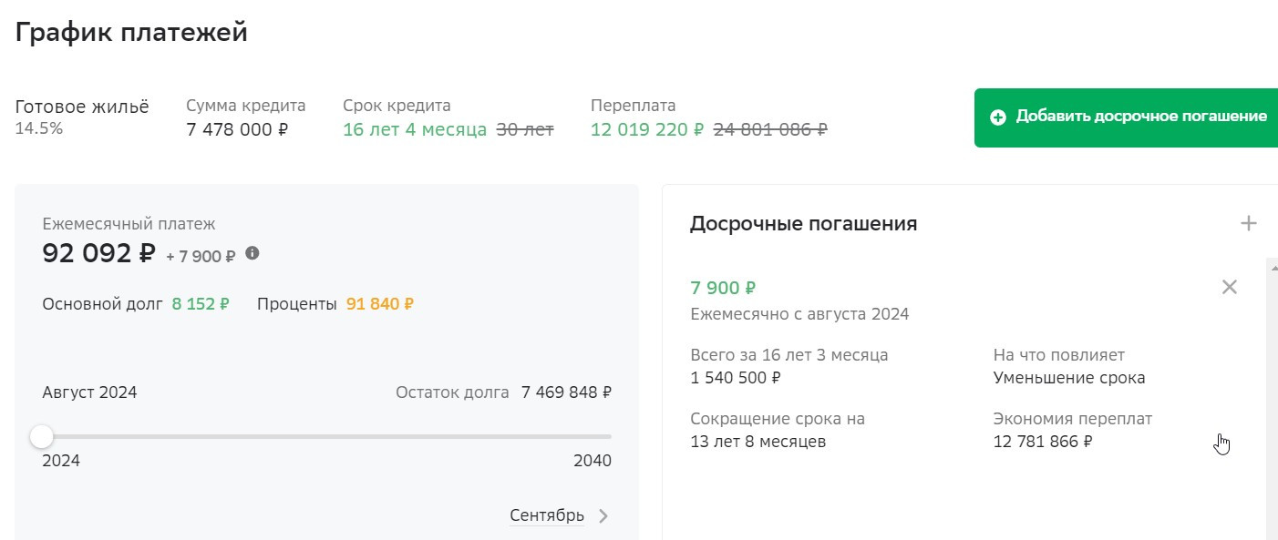Click the green 7 900 ₽ repayment amount

(x=723, y=289)
